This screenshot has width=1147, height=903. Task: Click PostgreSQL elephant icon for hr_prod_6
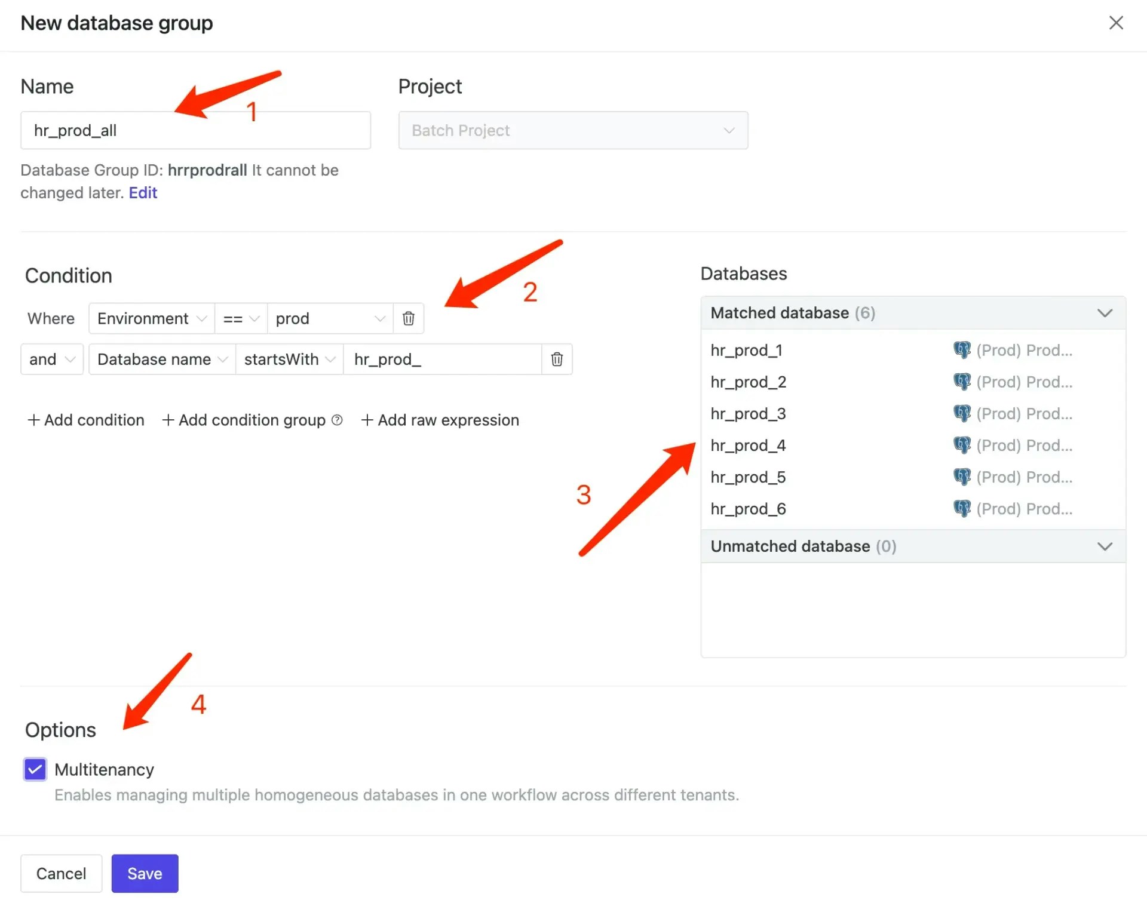pos(962,509)
